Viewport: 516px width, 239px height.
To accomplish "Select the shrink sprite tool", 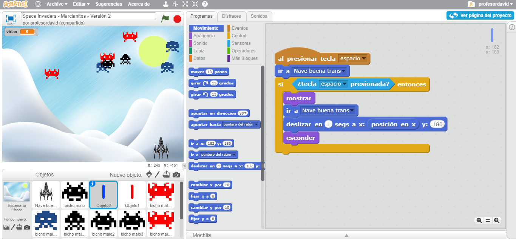I will [195, 4].
